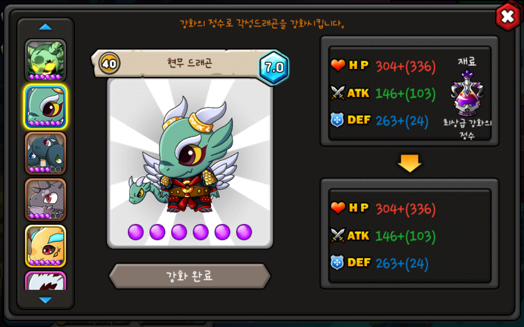This screenshot has height=327, width=524.
Task: Close the enhancement window with red X
Action: tap(508, 17)
